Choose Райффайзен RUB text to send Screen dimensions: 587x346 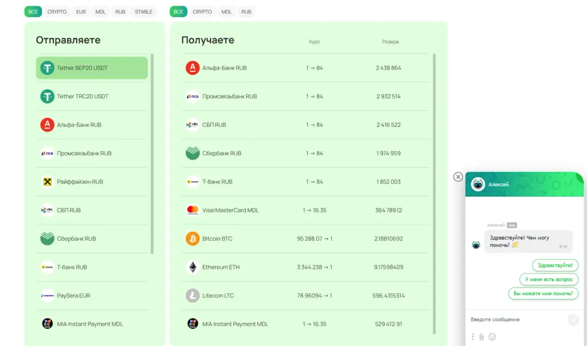[80, 182]
